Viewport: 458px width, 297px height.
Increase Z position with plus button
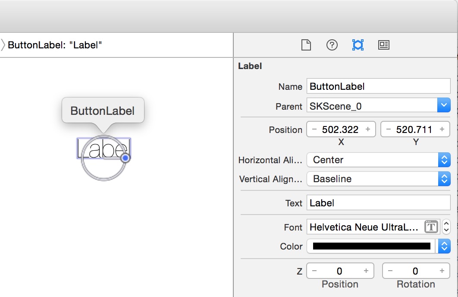pyautogui.click(x=366, y=271)
